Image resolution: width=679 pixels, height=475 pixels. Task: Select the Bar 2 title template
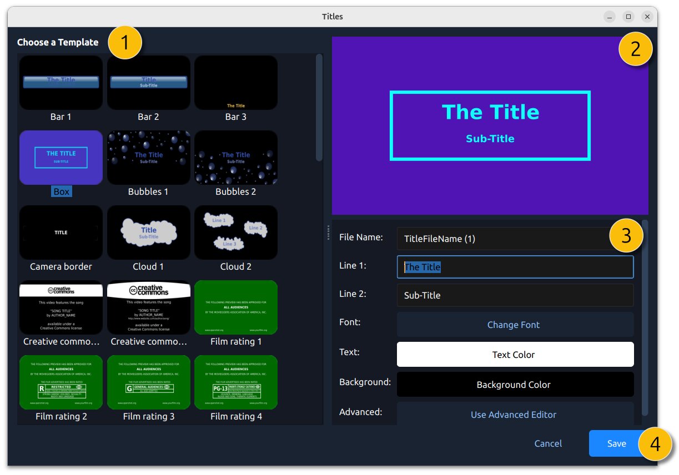tap(148, 82)
